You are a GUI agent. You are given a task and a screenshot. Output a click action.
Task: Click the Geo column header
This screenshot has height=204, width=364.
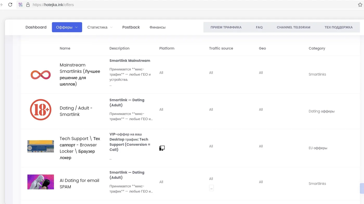tap(262, 48)
